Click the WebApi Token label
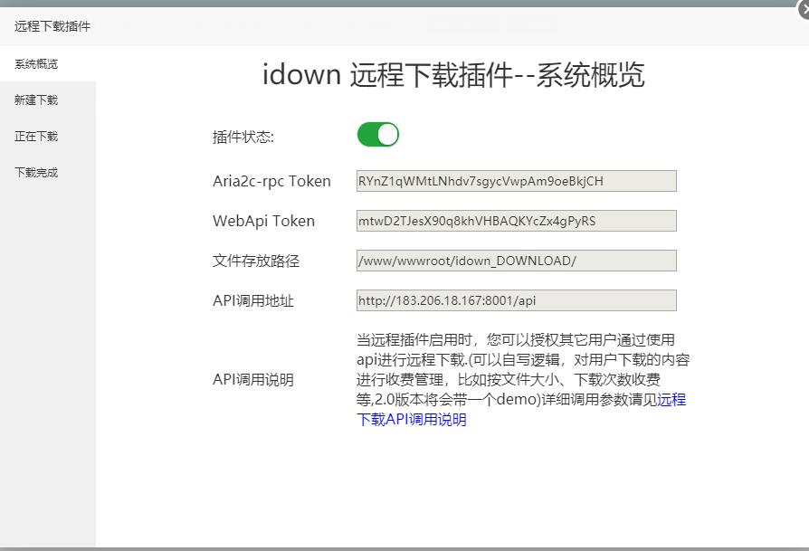 click(x=263, y=221)
